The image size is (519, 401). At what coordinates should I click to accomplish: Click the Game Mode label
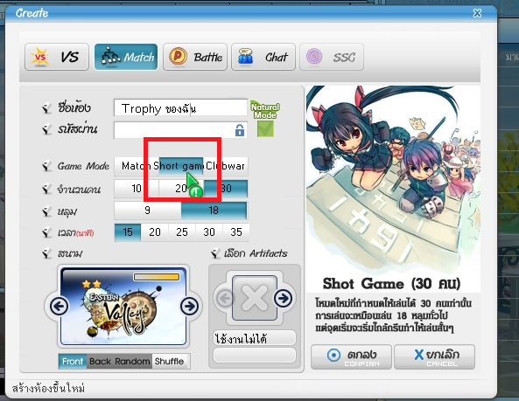point(83,166)
